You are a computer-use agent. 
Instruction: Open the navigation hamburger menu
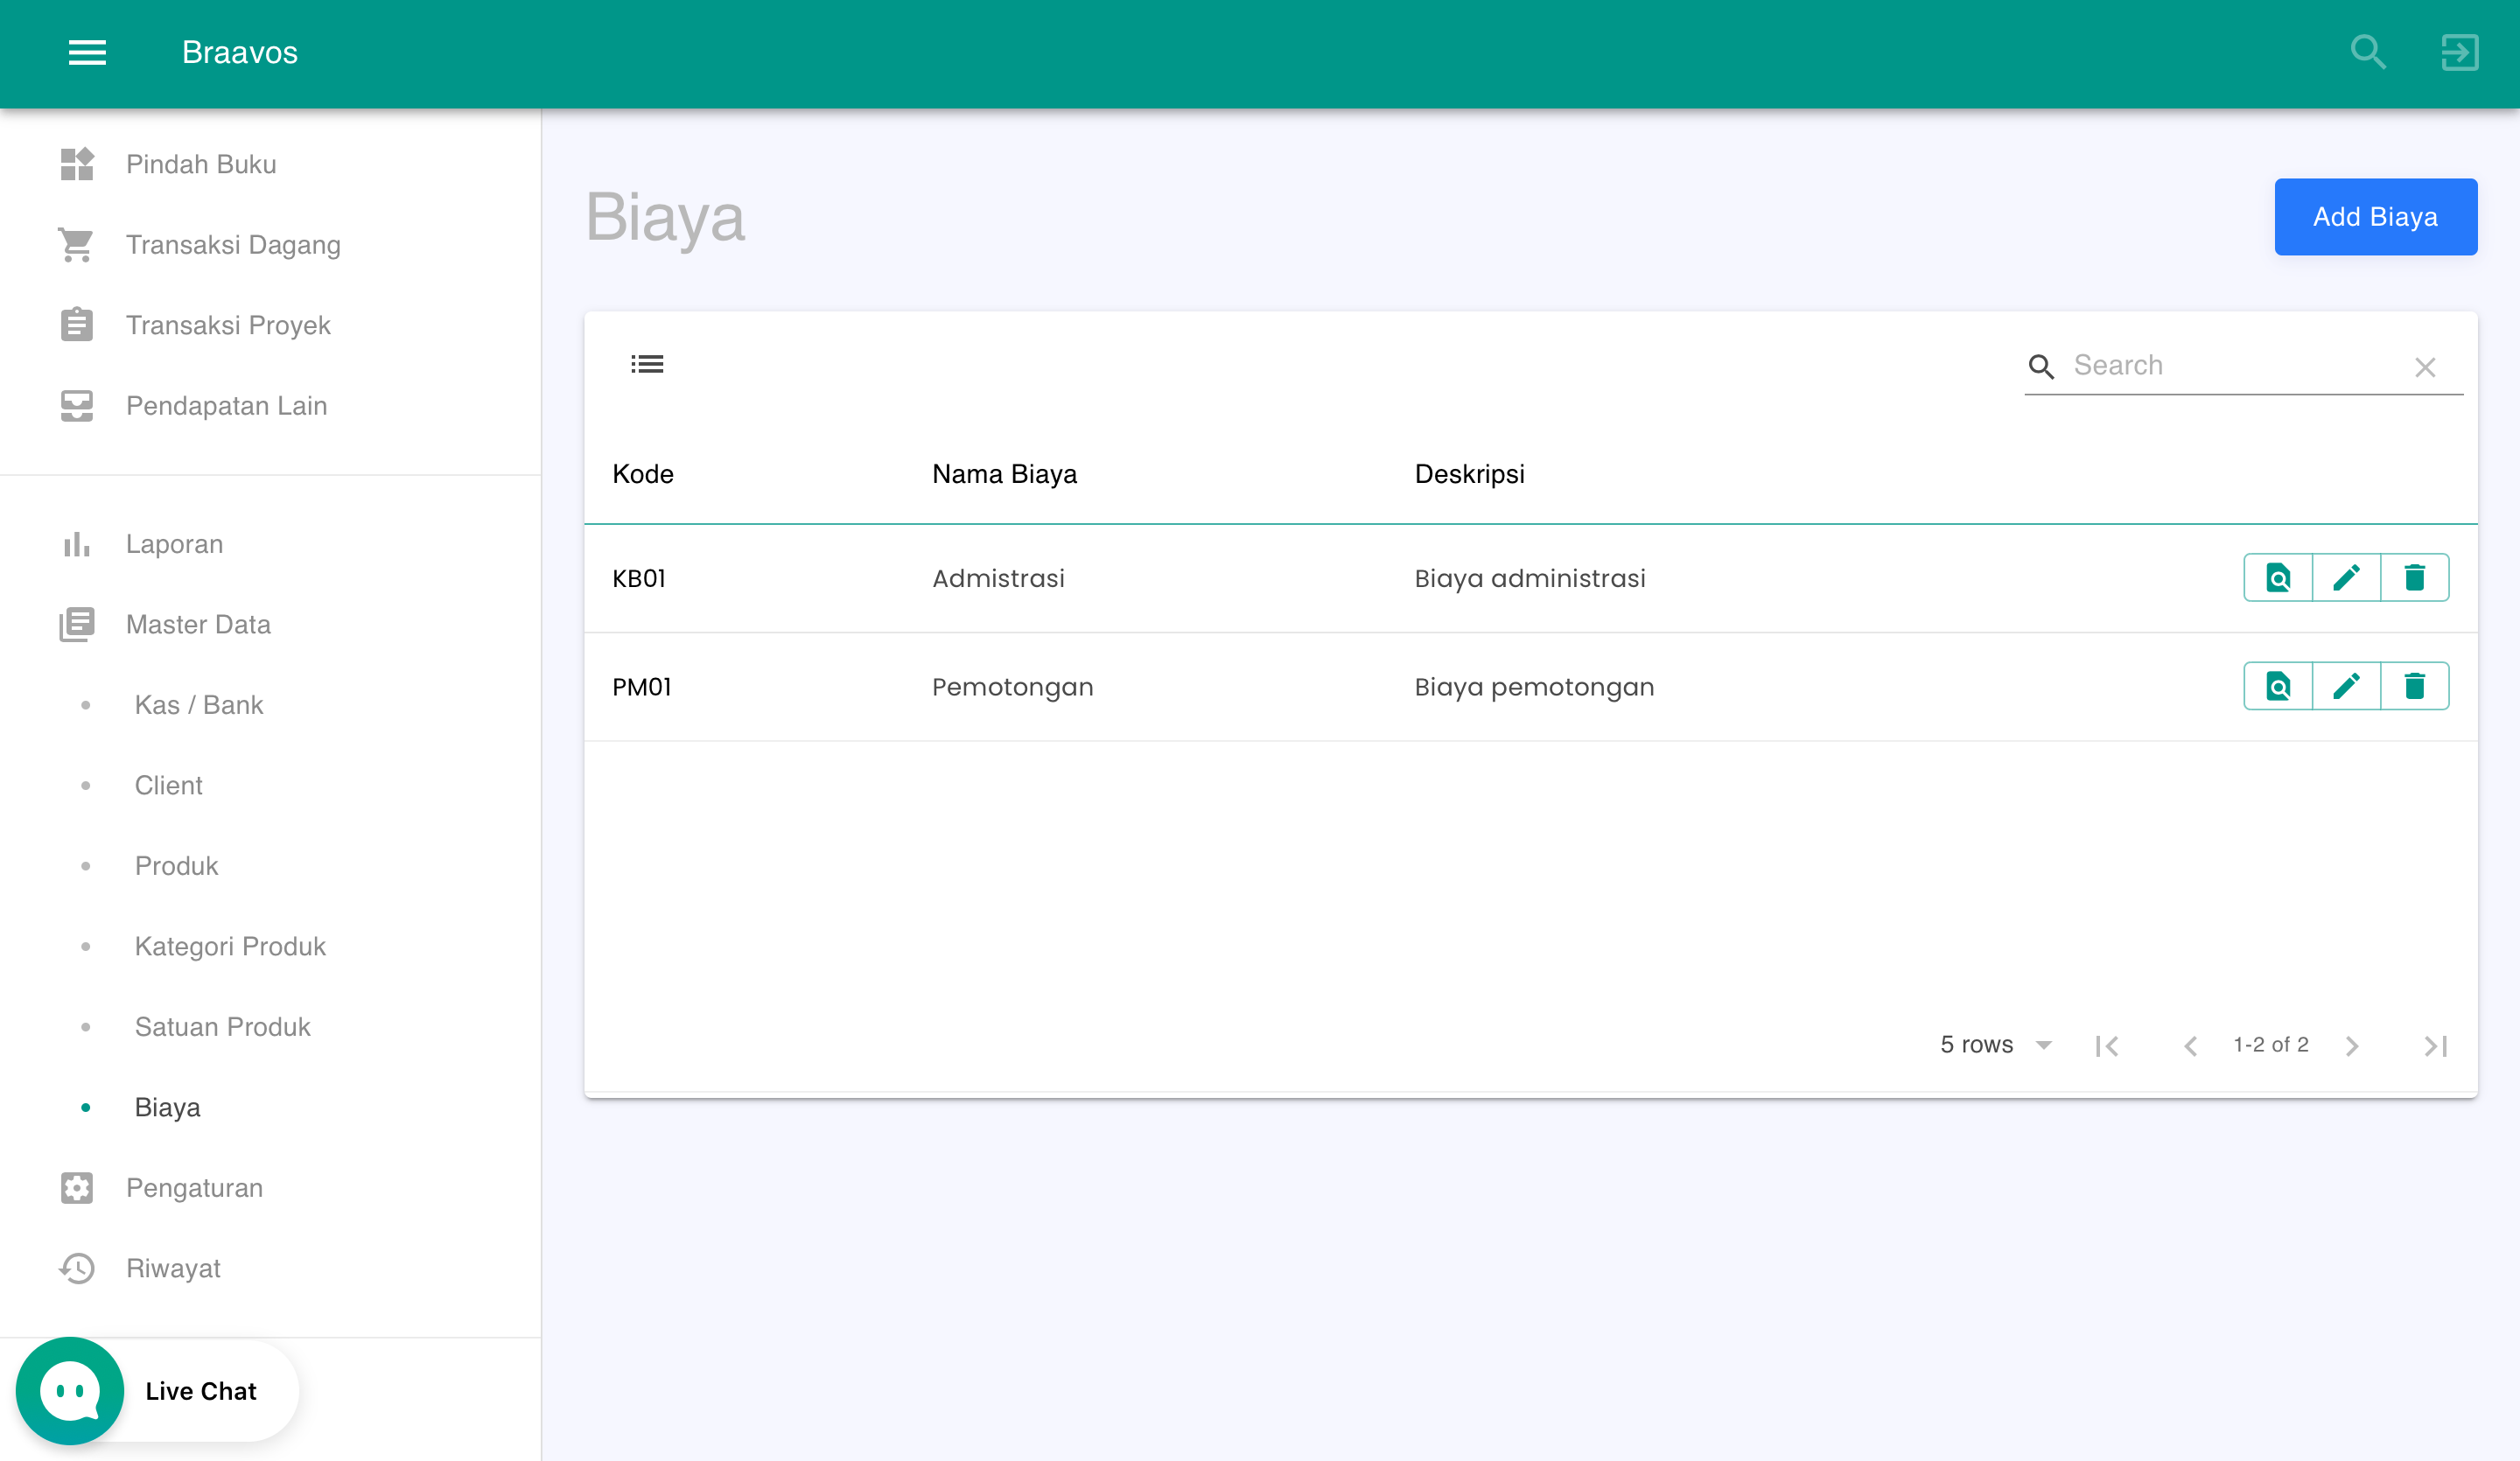click(87, 52)
